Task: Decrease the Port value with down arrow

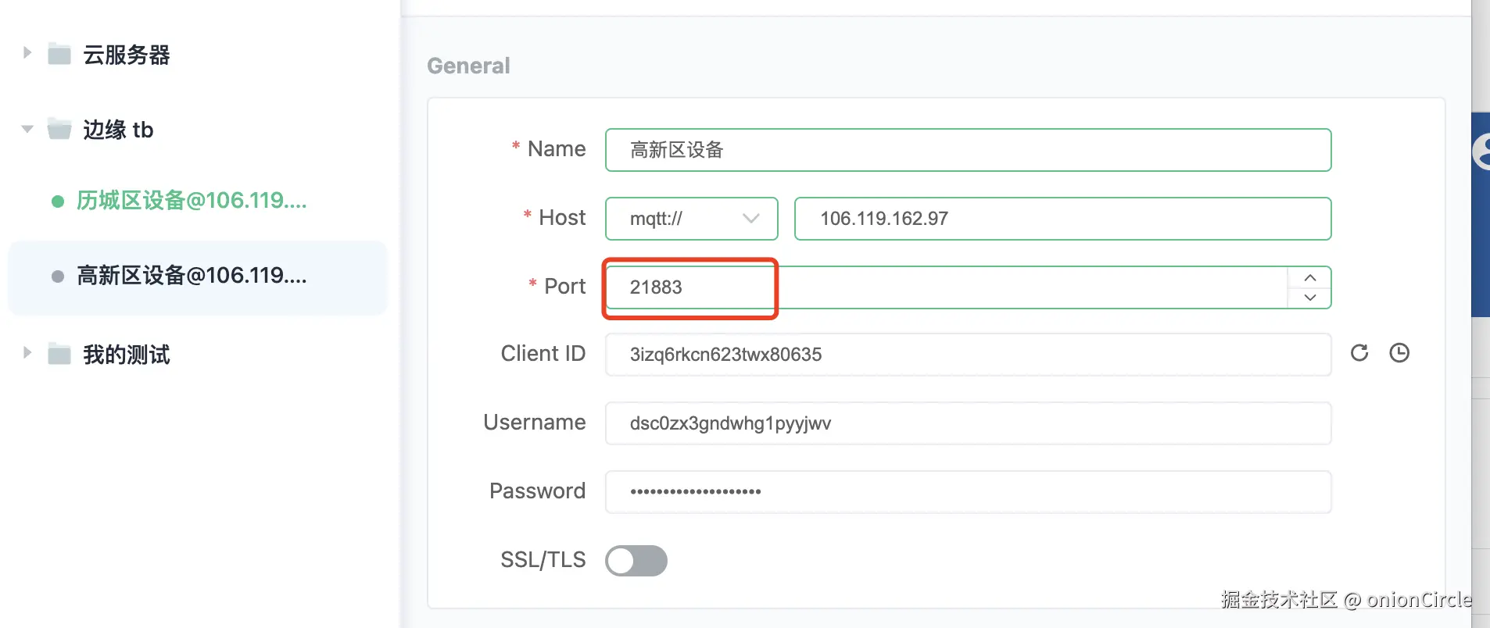Action: tap(1310, 298)
